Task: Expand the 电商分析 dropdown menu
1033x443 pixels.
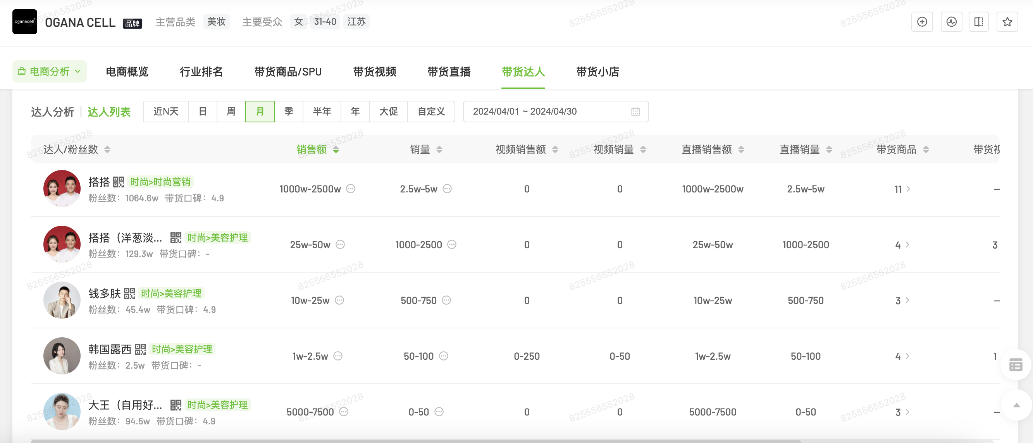Action: [x=49, y=71]
